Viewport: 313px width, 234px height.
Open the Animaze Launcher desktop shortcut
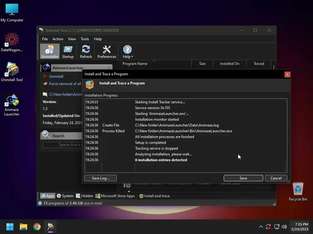point(12,105)
